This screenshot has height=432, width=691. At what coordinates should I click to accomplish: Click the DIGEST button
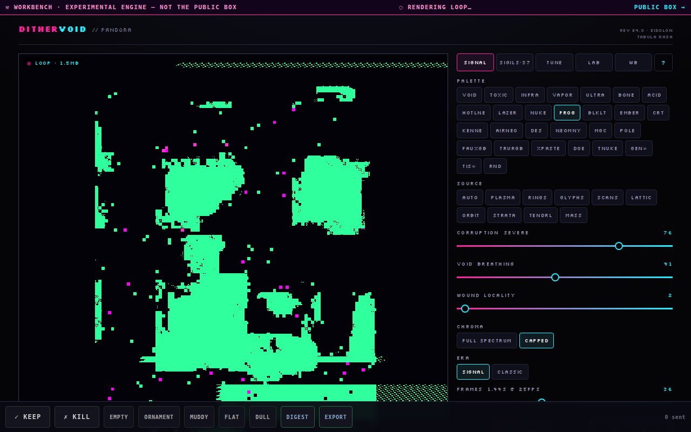coord(297,417)
